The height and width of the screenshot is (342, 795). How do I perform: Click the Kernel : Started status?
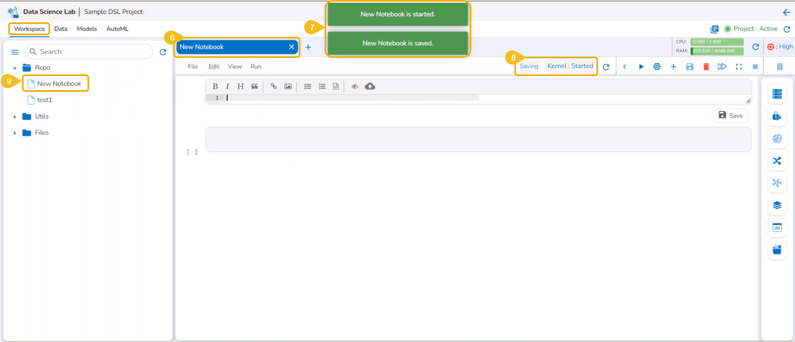570,66
